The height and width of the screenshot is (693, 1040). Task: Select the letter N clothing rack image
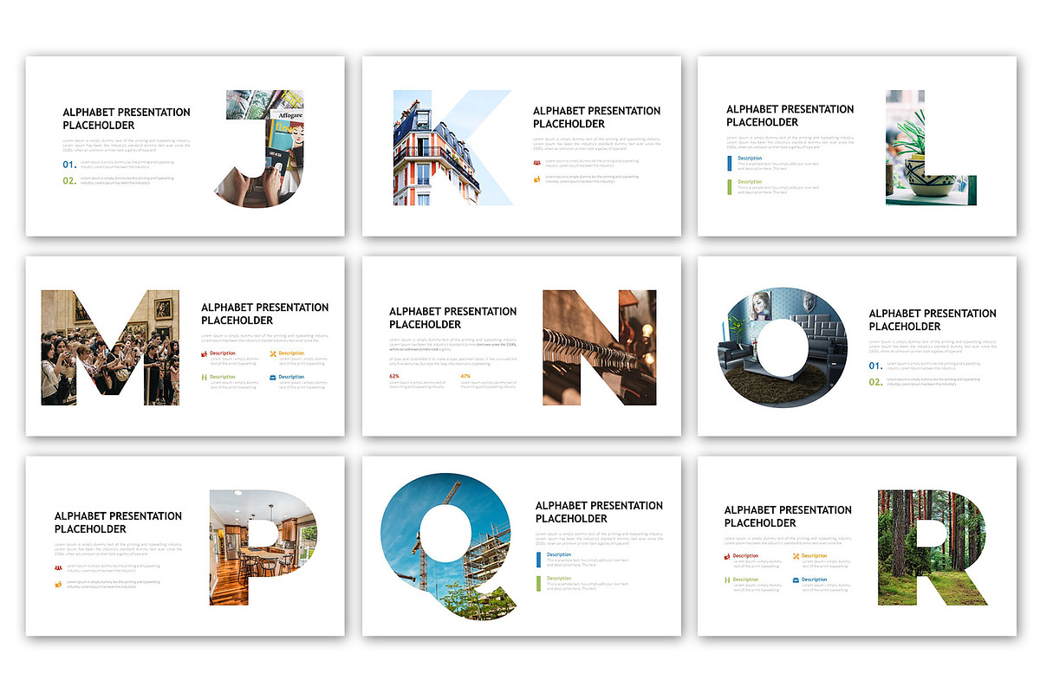(x=599, y=347)
